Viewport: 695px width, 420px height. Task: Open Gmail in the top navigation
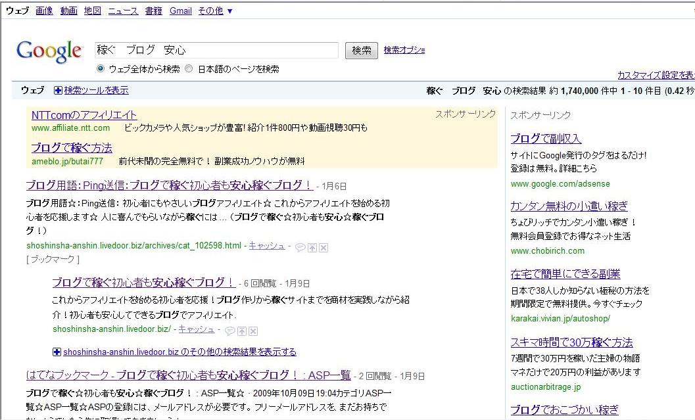181,11
